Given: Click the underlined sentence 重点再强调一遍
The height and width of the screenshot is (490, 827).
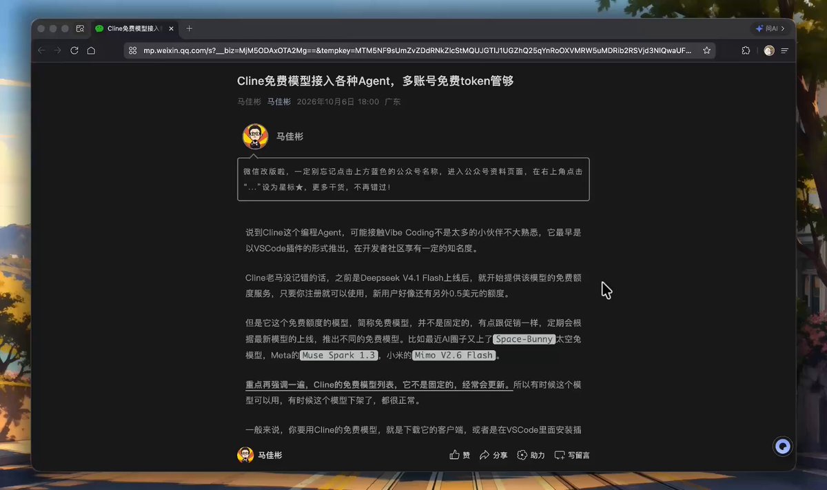Looking at the screenshot, I should click(379, 385).
